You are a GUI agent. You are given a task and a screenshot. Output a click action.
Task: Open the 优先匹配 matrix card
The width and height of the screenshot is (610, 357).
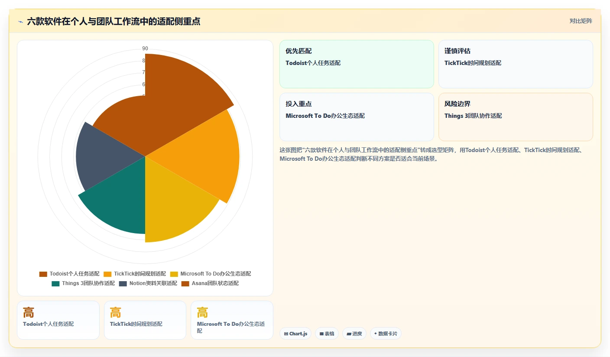[x=357, y=64]
